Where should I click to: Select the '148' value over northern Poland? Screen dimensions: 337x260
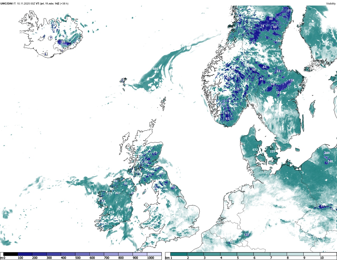[330, 161]
